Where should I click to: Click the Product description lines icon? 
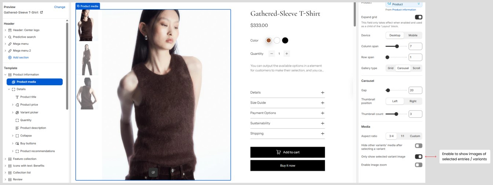(17, 128)
